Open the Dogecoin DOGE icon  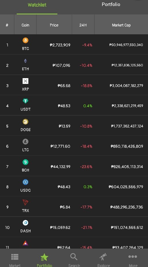(26, 122)
